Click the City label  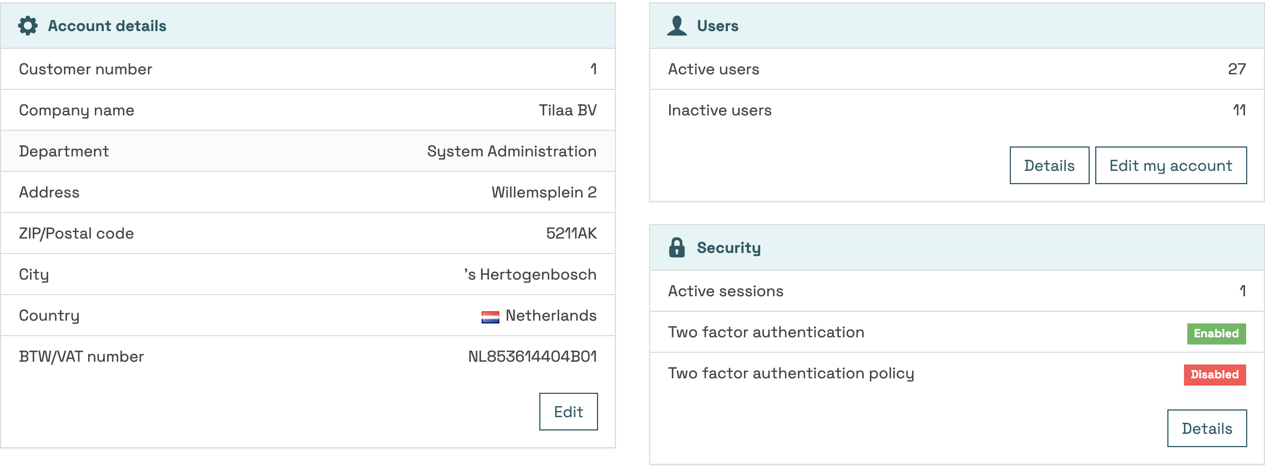pyautogui.click(x=34, y=275)
